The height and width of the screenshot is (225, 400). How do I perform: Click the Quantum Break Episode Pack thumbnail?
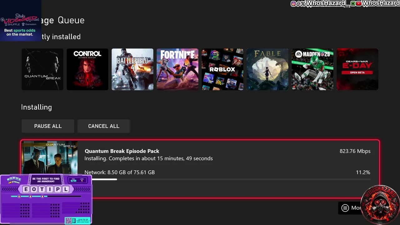[x=50, y=158]
